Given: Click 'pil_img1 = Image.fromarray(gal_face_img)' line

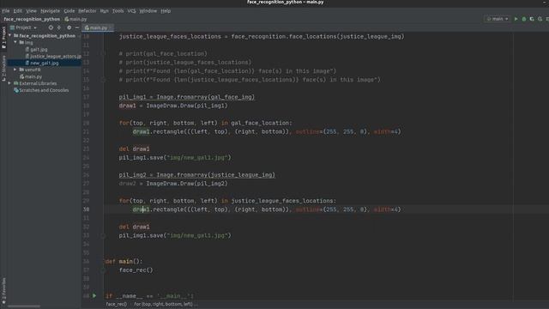Looking at the screenshot, I should click(x=187, y=97).
